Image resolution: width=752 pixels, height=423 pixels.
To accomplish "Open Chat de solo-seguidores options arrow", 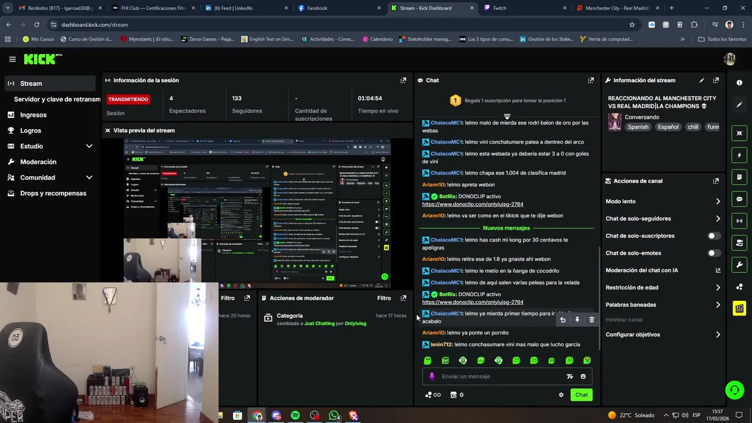I will pyautogui.click(x=718, y=219).
